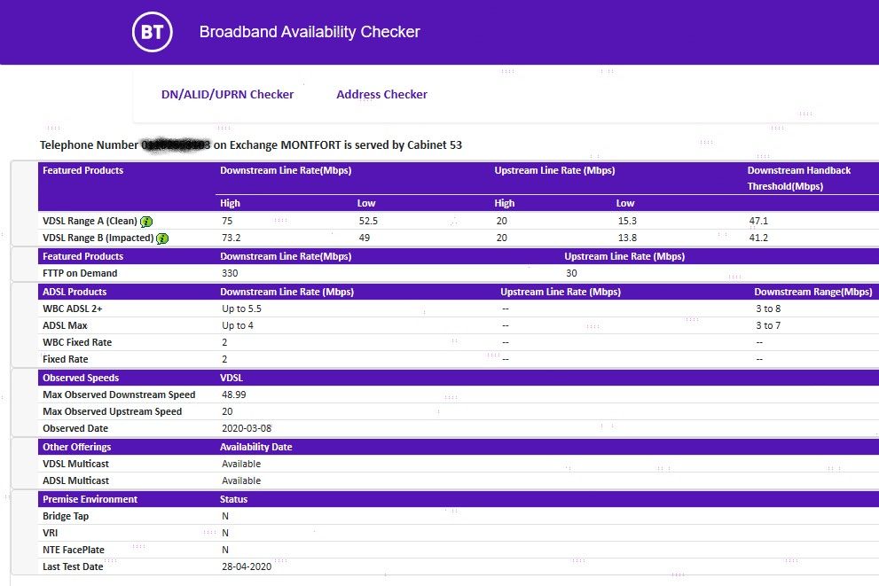Click the BT logo in the header
Image resolution: width=879 pixels, height=586 pixels.
coord(150,32)
